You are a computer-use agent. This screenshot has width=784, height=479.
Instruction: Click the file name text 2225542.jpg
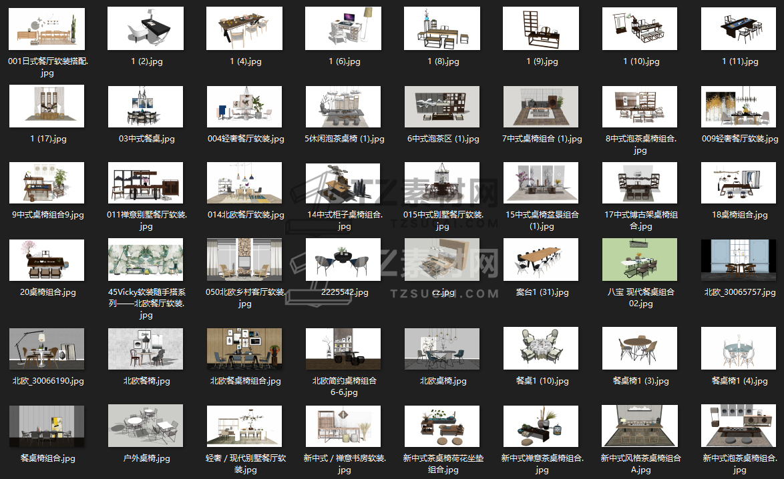[x=345, y=293]
